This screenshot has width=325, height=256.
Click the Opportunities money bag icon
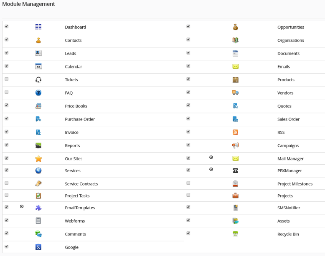[x=235, y=27]
